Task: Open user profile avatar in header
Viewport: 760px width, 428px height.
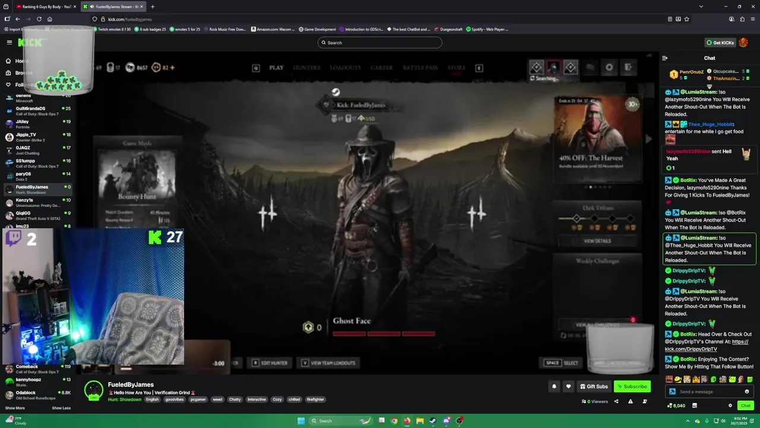Action: pyautogui.click(x=743, y=42)
